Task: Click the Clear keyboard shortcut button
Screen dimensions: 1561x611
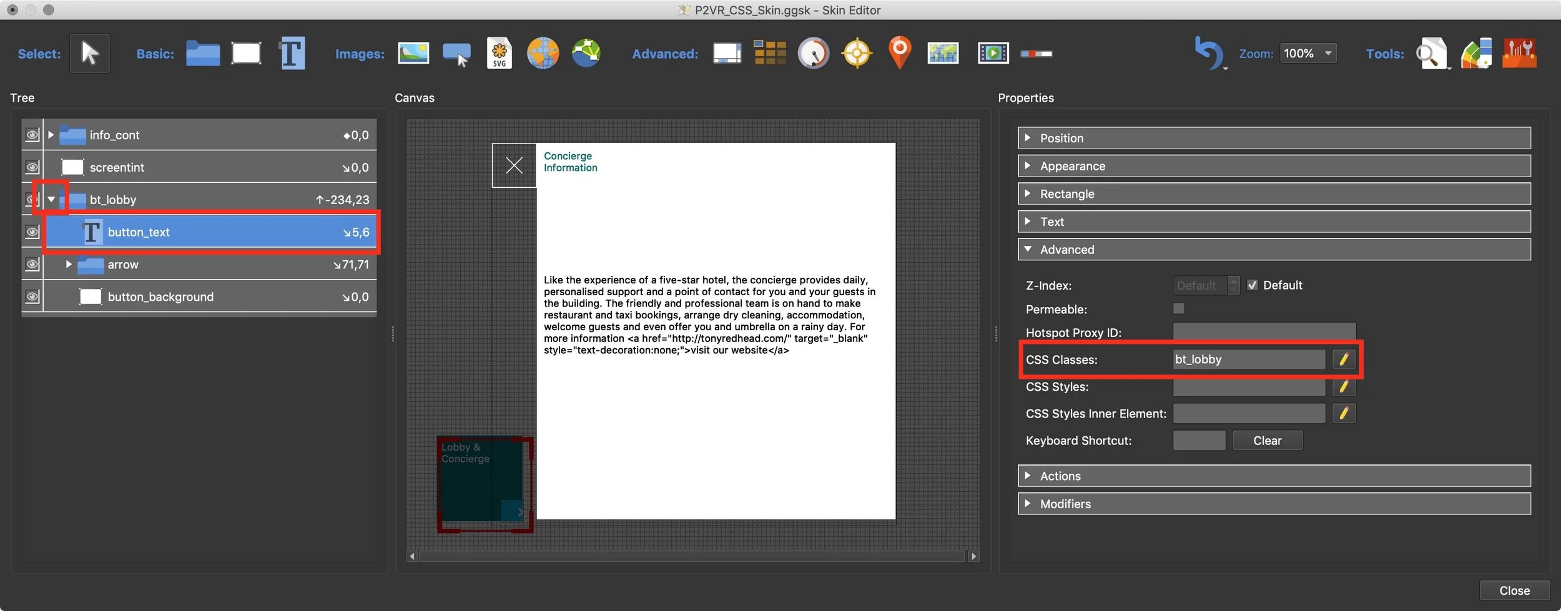Action: coord(1267,441)
